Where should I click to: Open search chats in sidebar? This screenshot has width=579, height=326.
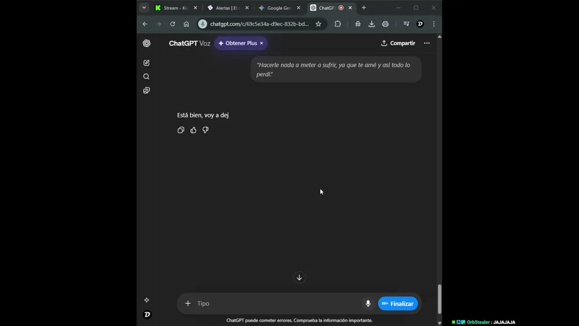click(147, 77)
